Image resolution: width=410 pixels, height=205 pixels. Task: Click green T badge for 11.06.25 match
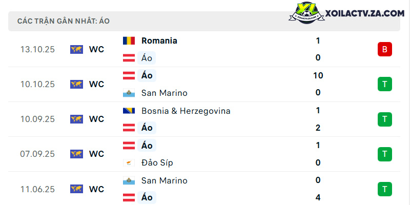pyautogui.click(x=385, y=189)
